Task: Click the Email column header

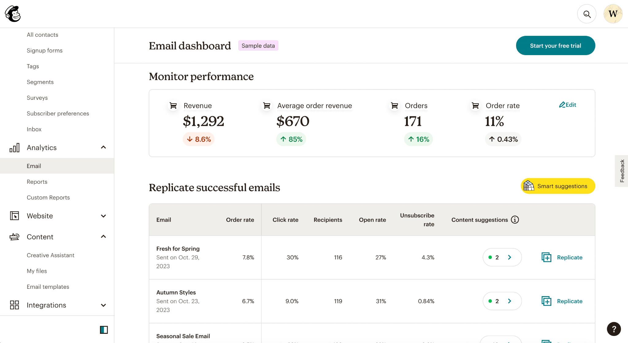Action: tap(164, 220)
